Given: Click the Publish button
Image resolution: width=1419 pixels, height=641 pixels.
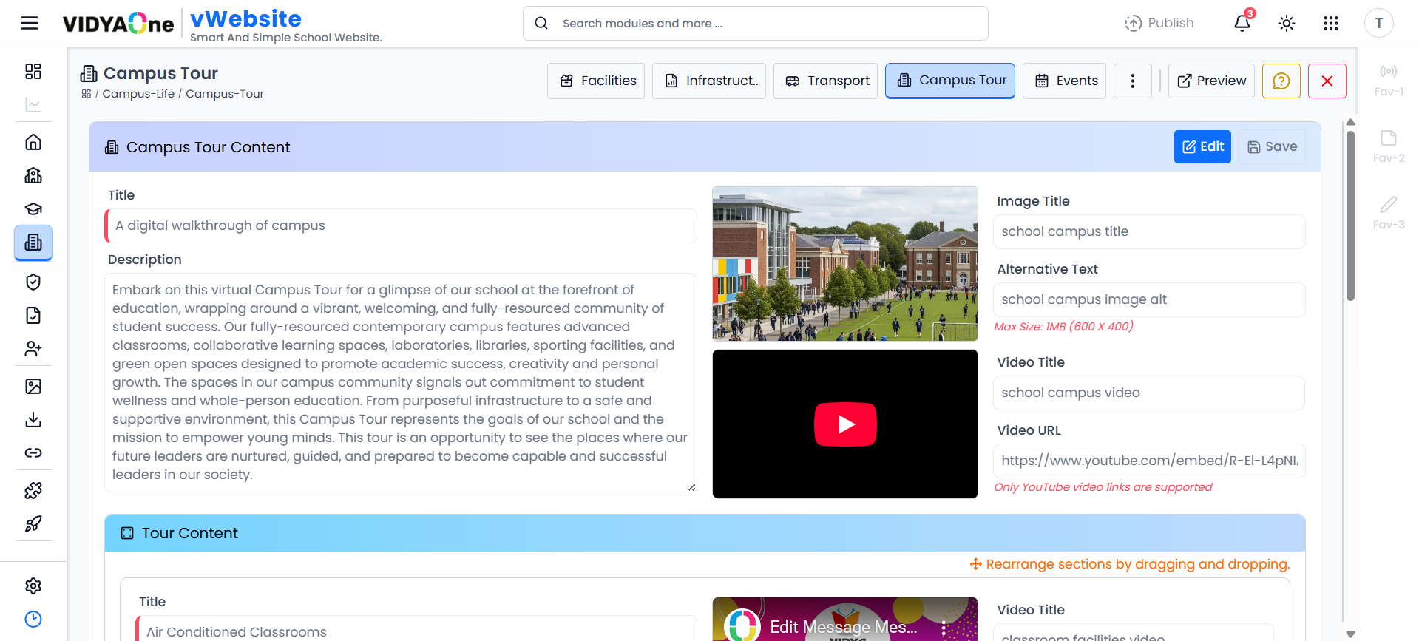Looking at the screenshot, I should pos(1159,23).
